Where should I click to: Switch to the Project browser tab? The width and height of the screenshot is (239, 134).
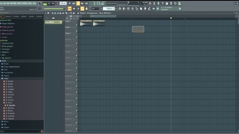click(8, 16)
